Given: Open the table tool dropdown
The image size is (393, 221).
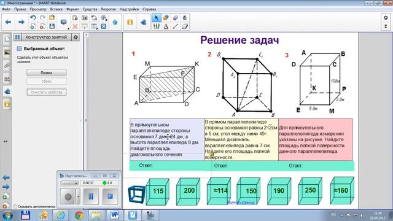Looking at the screenshot, I should tap(94, 26).
